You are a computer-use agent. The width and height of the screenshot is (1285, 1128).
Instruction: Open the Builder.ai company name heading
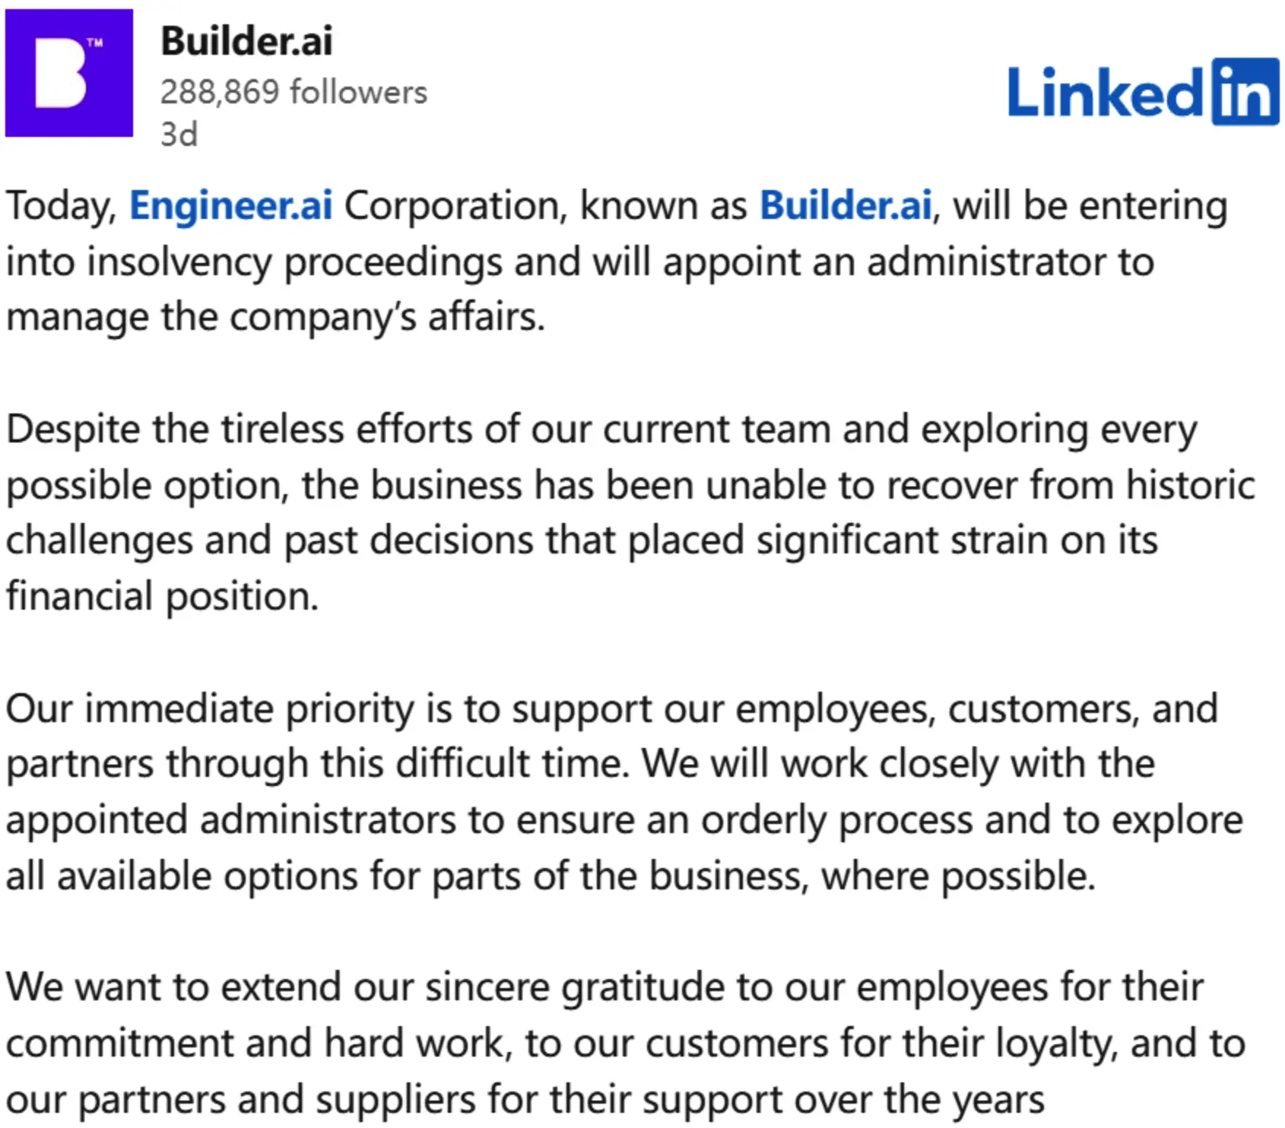[246, 40]
